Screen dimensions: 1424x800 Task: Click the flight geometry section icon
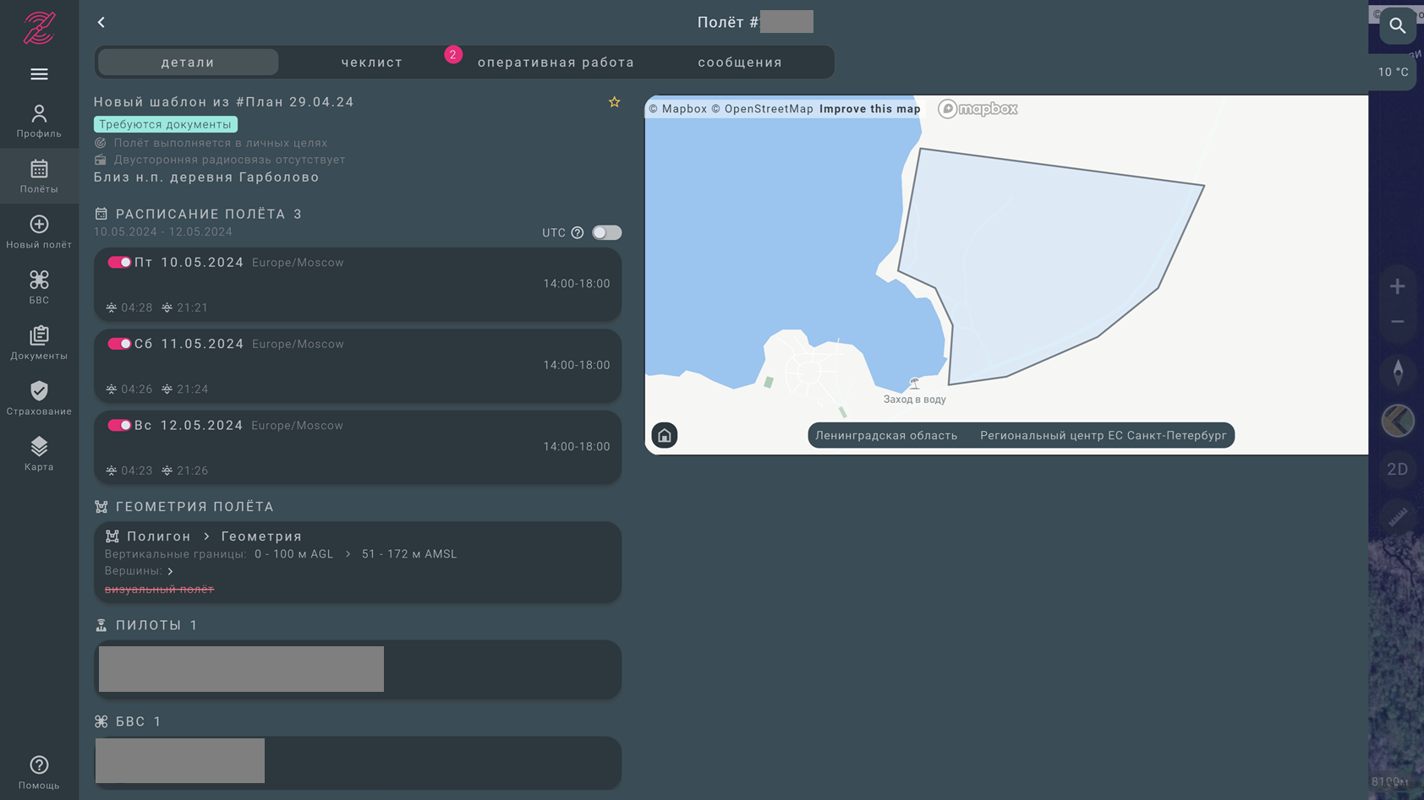tap(101, 507)
